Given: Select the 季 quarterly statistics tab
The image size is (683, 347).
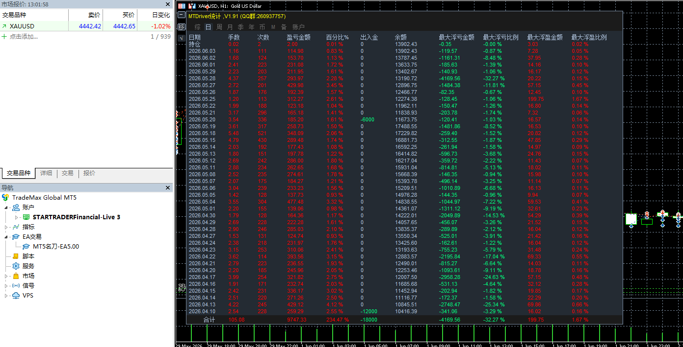Looking at the screenshot, I should pyautogui.click(x=241, y=27).
